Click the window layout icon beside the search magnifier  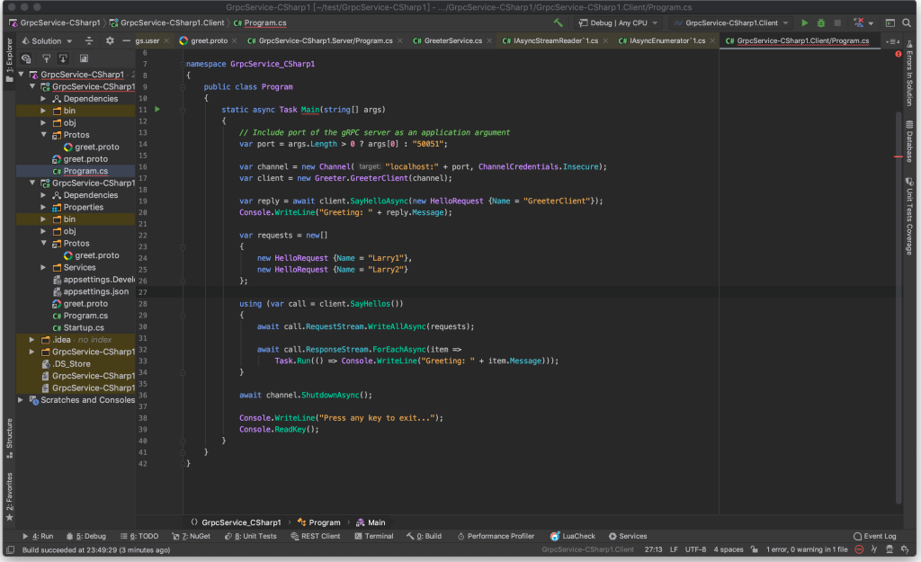(890, 22)
